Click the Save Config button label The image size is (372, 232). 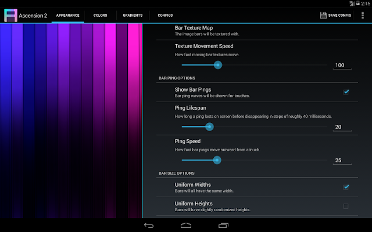[339, 16]
